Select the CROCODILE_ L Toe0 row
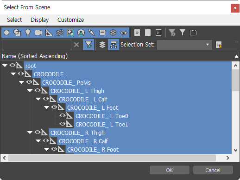This screenshot has width=240, height=180. pyautogui.click(x=153, y=116)
